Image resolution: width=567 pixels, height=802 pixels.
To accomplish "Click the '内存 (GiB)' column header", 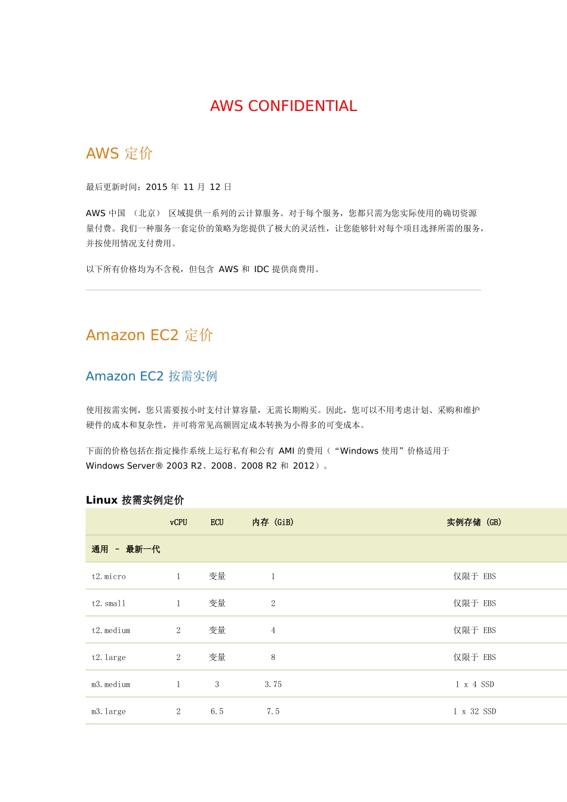I will [x=273, y=522].
